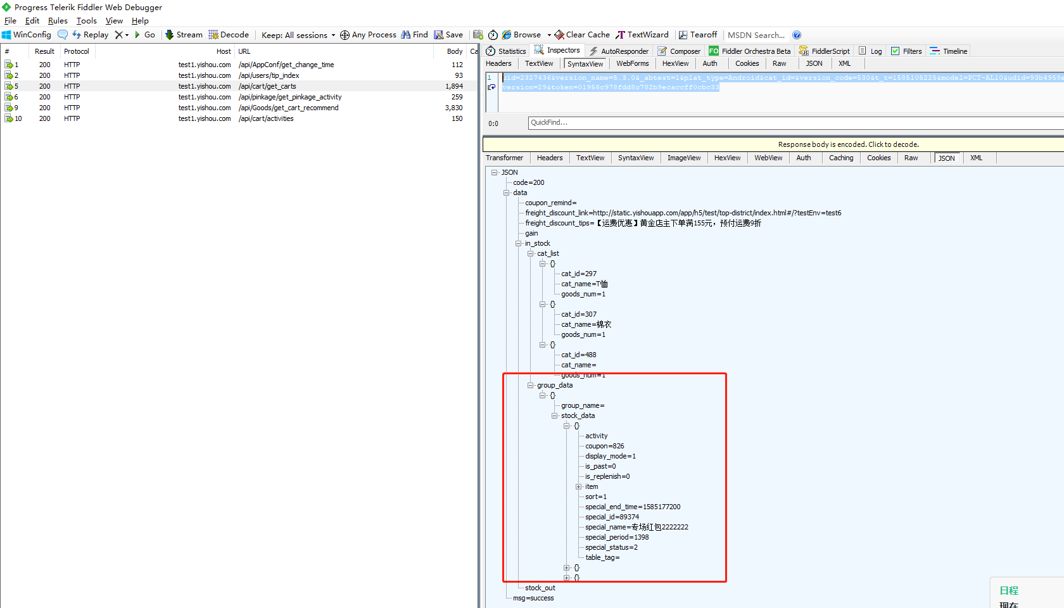1064x608 pixels.
Task: Click the Go resume button
Action: [145, 35]
